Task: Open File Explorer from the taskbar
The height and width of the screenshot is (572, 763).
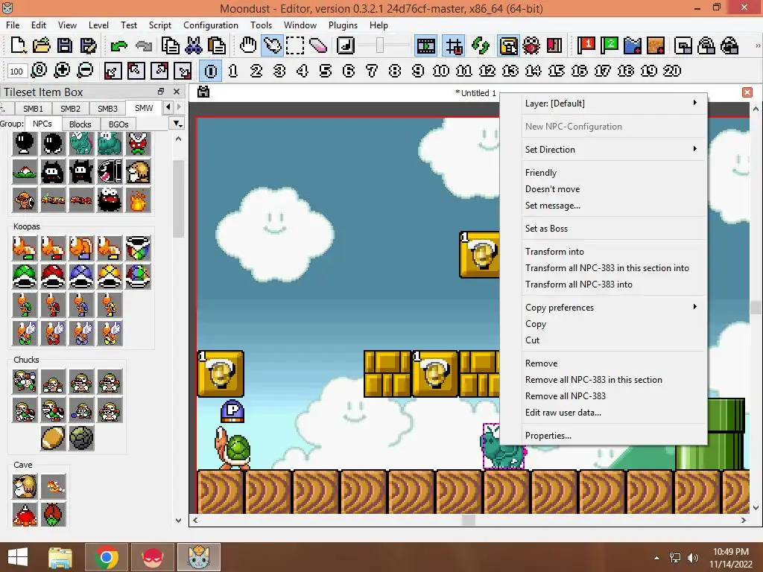Action: point(60,557)
